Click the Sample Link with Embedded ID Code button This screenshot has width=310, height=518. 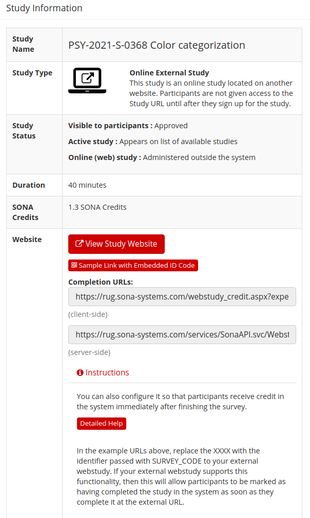click(133, 265)
